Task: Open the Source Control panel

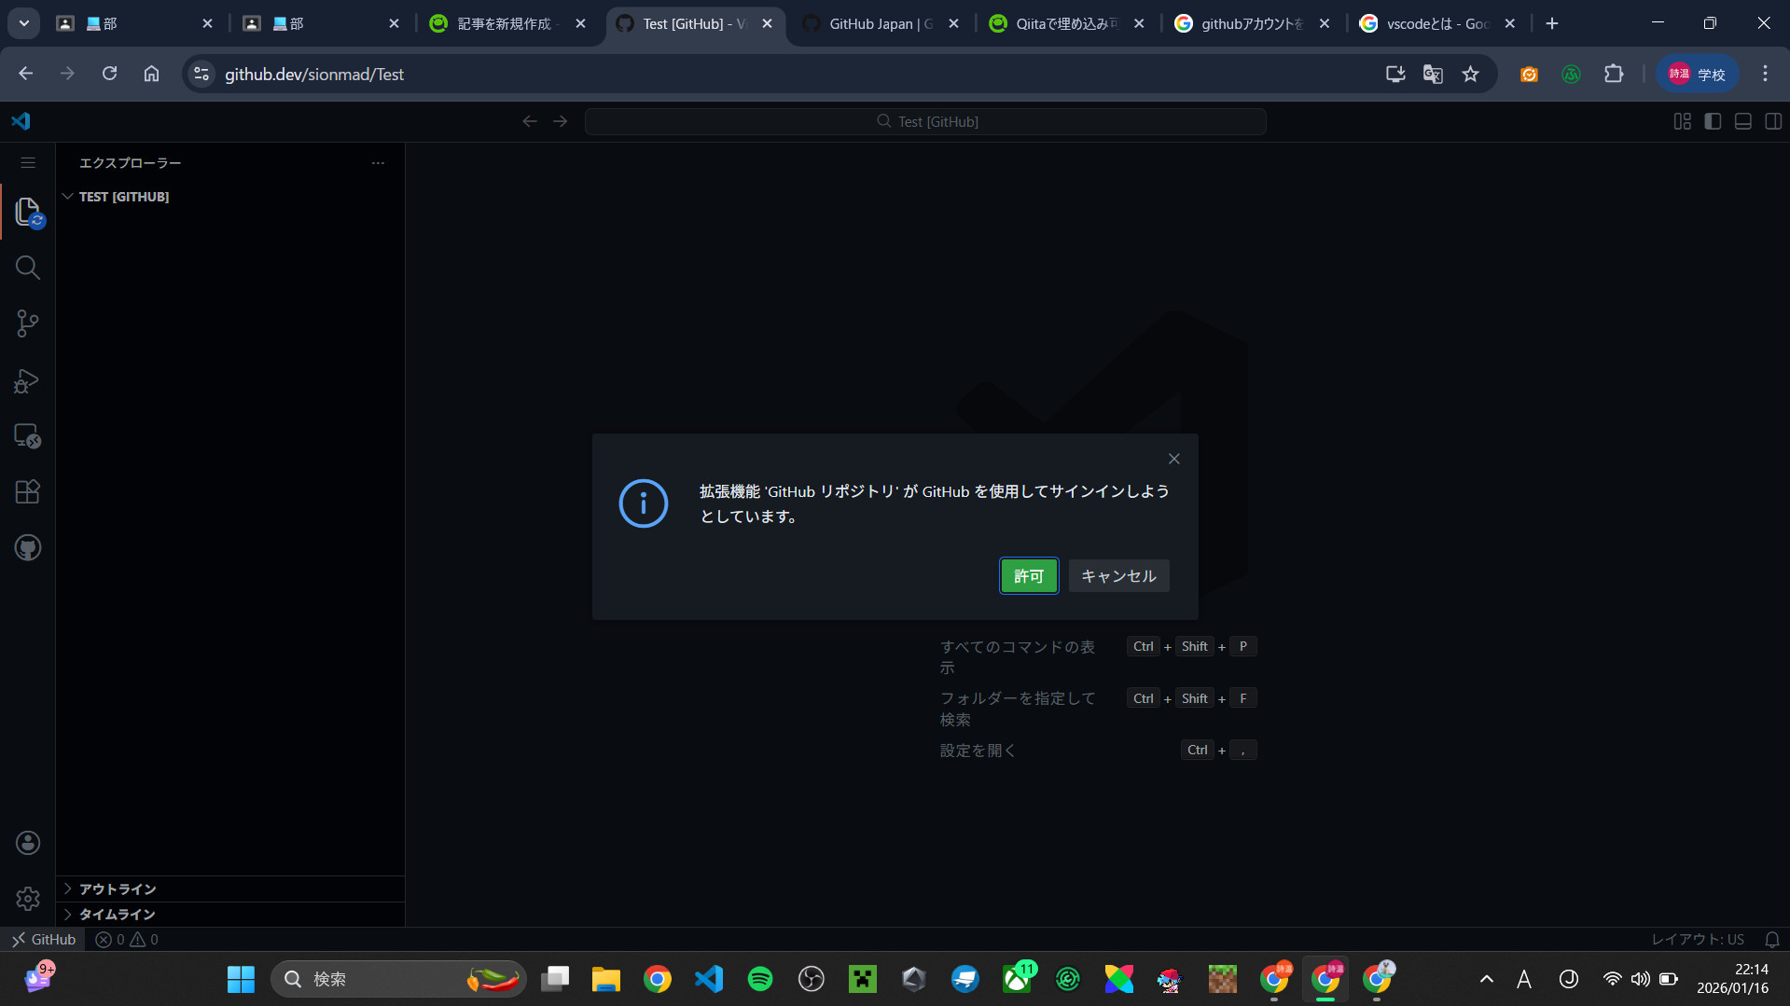Action: [x=27, y=324]
